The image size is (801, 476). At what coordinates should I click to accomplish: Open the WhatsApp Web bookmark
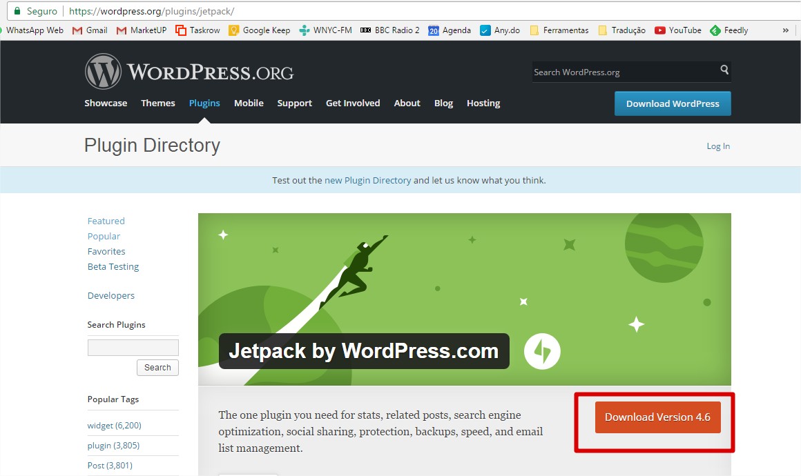pos(32,30)
